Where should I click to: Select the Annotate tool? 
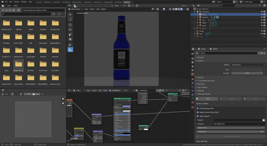pyautogui.click(x=70, y=45)
